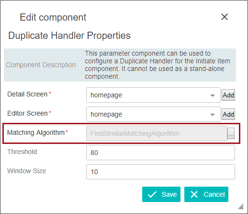Click the Detail Screen dropdown arrow
The height and width of the screenshot is (214, 248).
(212, 95)
